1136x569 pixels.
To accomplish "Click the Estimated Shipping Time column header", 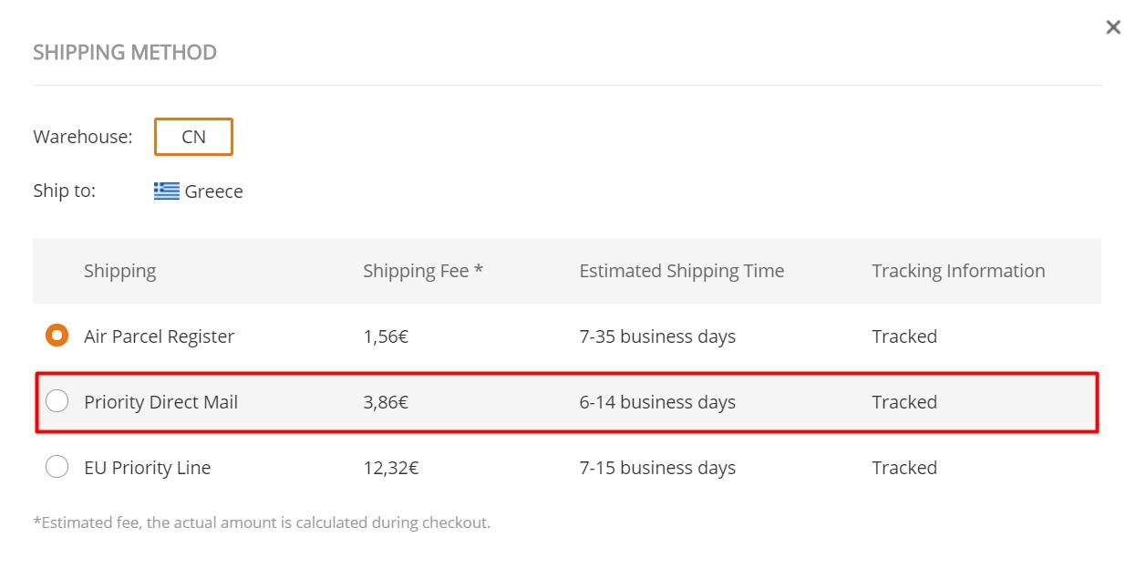I will [682, 271].
